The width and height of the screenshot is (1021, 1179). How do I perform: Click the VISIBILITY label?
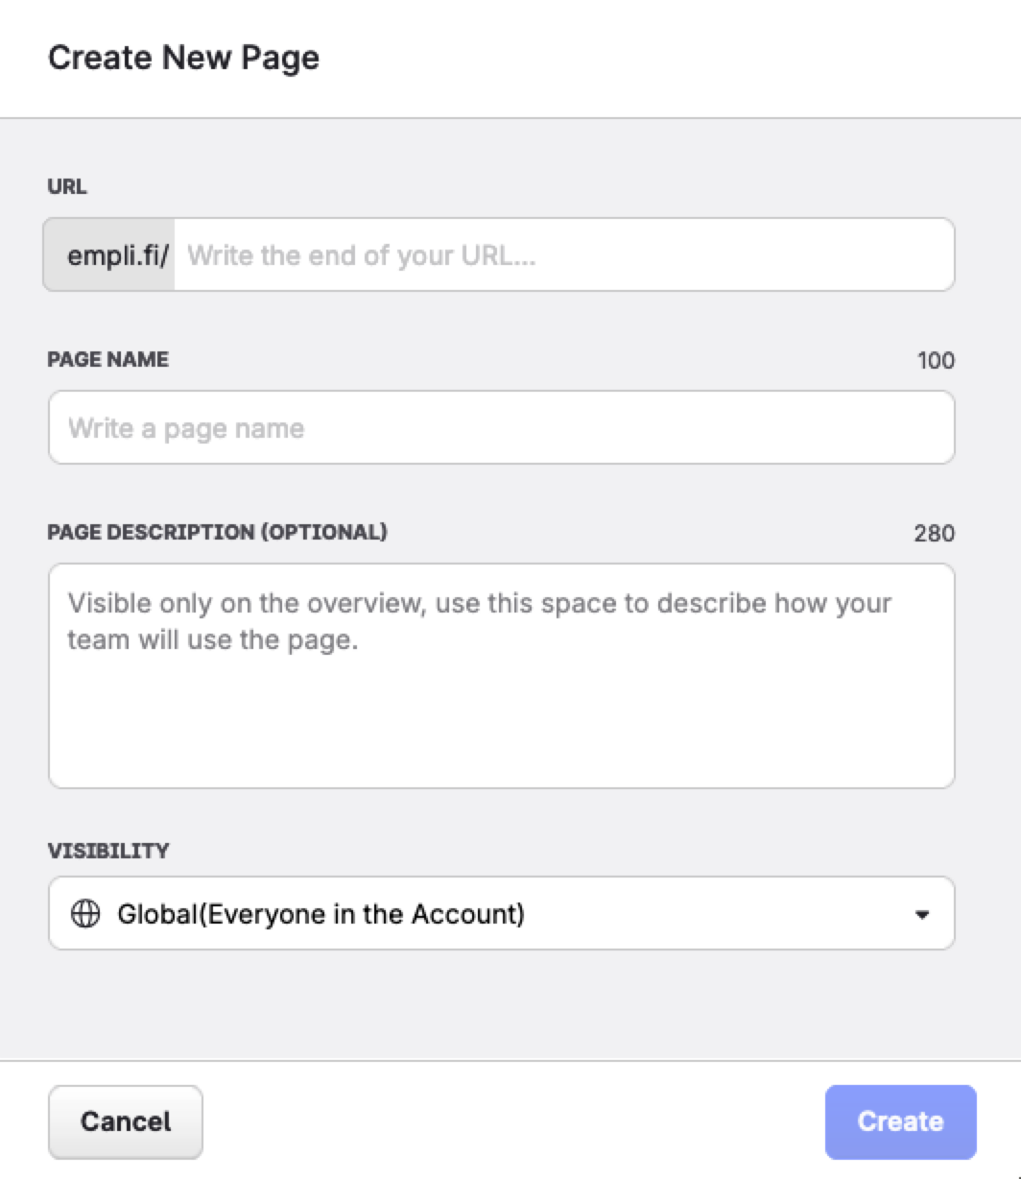(x=107, y=851)
